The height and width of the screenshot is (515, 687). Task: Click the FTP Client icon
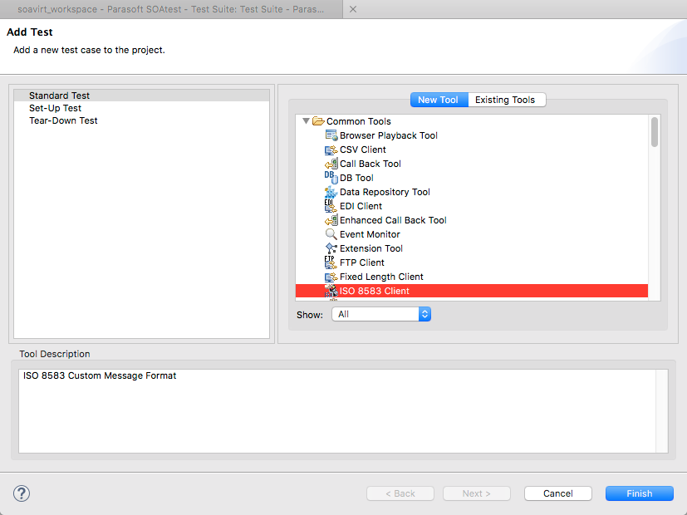click(x=331, y=262)
